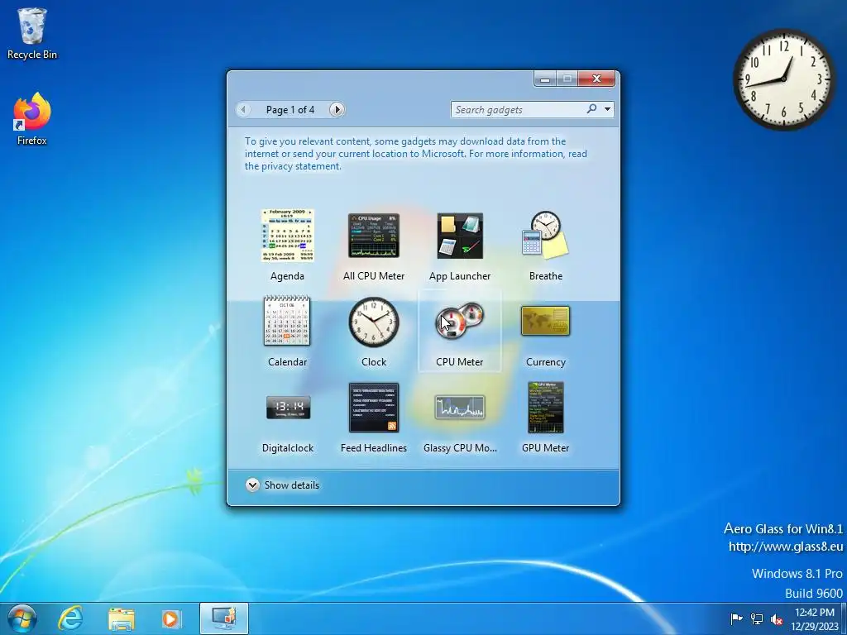
Task: Open the search options dropdown arrow
Action: click(608, 109)
